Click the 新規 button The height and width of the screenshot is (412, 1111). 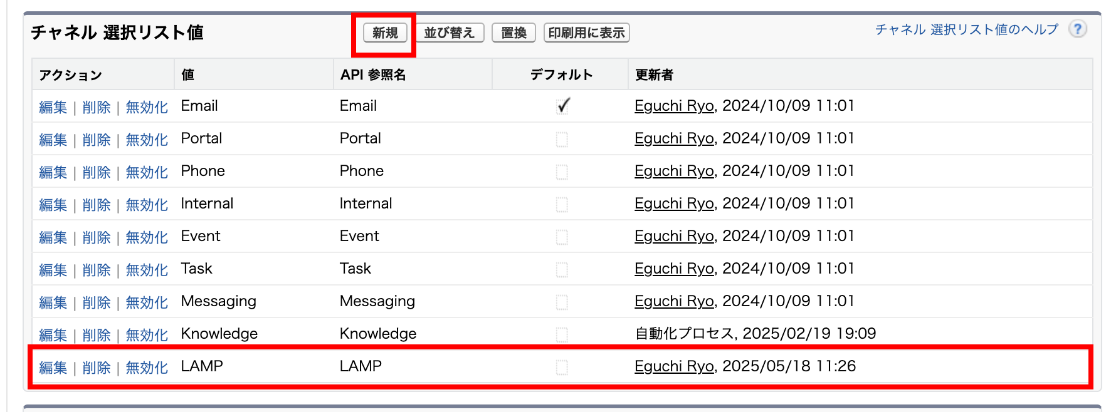tap(385, 33)
